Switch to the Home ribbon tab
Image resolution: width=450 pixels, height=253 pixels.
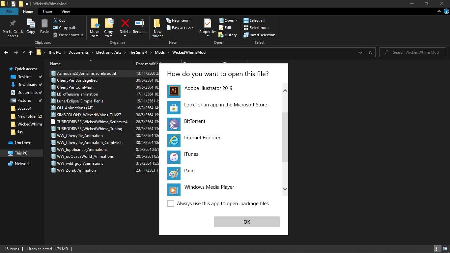click(x=28, y=12)
